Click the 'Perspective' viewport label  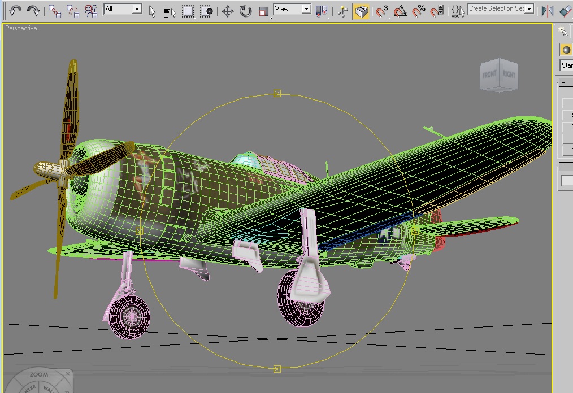pyautogui.click(x=21, y=28)
